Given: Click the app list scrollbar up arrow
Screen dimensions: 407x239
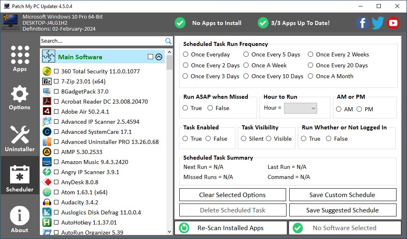Looking at the screenshot, I should coord(170,52).
